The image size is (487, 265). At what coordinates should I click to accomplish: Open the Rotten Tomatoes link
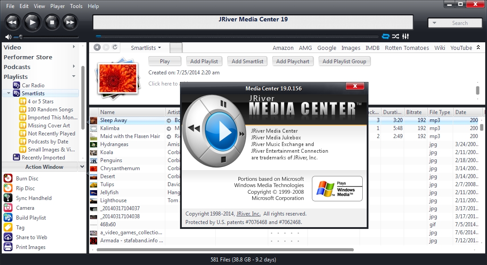407,48
